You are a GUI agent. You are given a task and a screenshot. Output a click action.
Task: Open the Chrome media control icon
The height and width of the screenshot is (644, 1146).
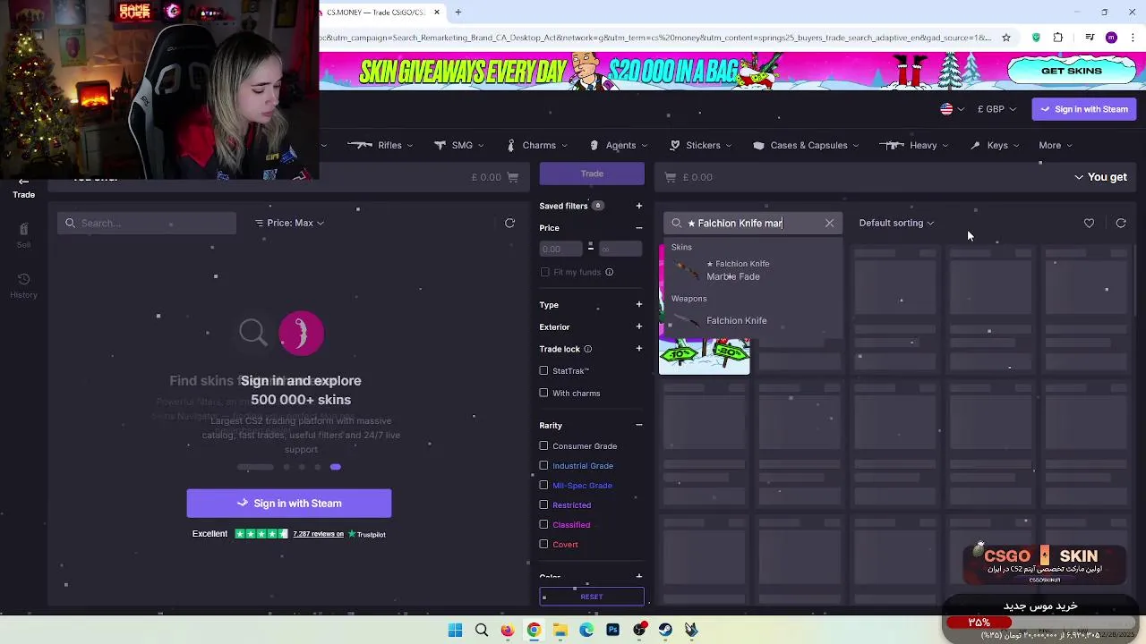1090,38
